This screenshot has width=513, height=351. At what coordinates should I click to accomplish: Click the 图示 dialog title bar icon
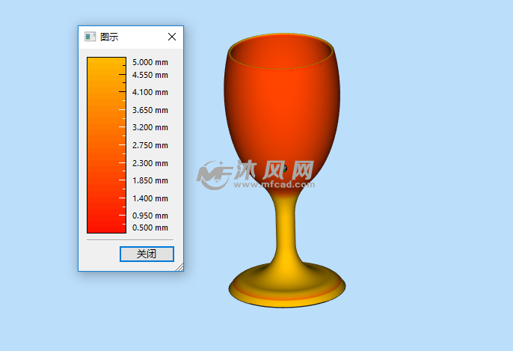click(90, 37)
